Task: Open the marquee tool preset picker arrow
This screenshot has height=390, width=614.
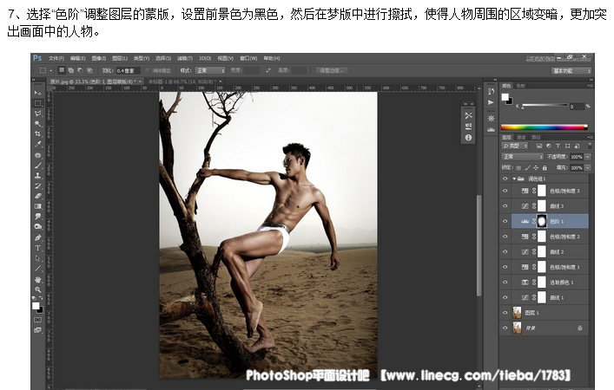Action: tap(51, 71)
